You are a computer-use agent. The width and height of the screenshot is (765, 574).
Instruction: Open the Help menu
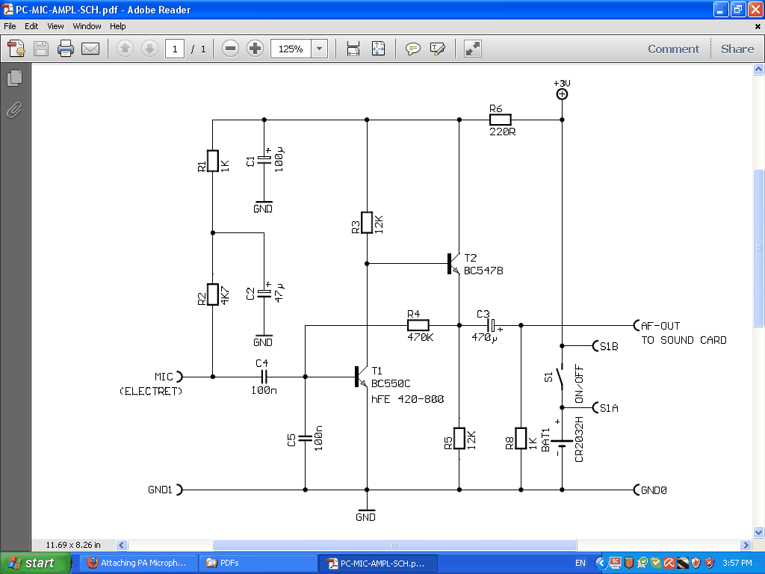pyautogui.click(x=117, y=26)
